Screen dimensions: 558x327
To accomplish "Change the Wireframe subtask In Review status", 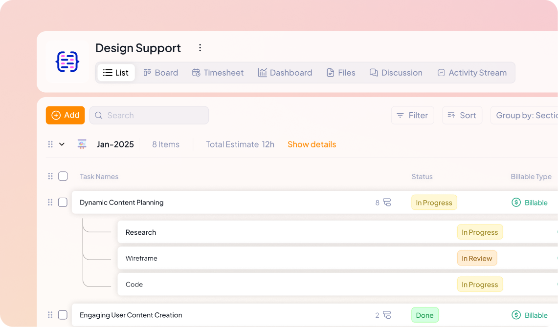I will 477,259.
